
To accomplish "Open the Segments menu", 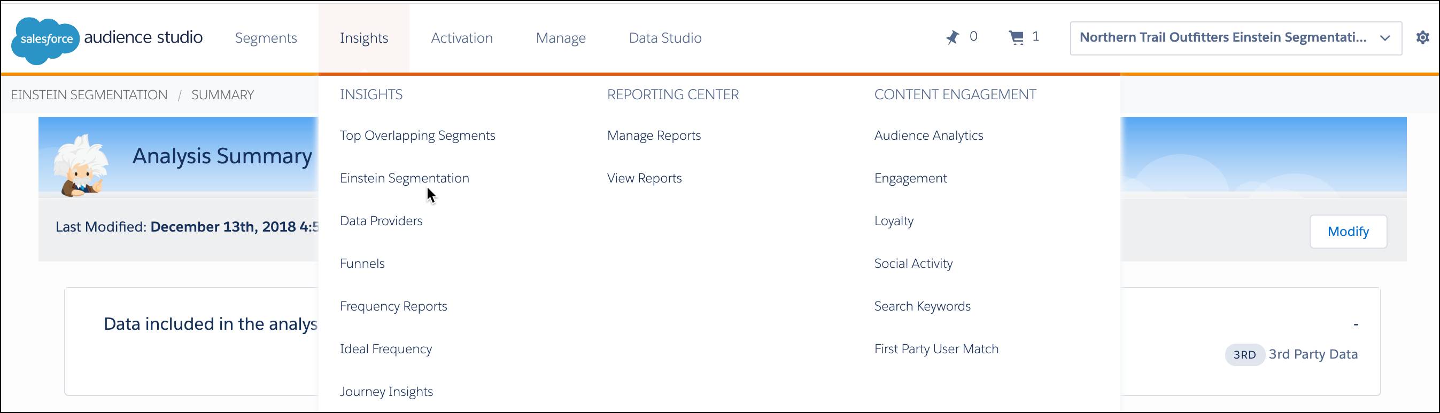I will click(266, 38).
